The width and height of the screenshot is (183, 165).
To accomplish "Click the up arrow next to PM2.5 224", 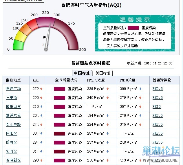I will tap(108, 125).
